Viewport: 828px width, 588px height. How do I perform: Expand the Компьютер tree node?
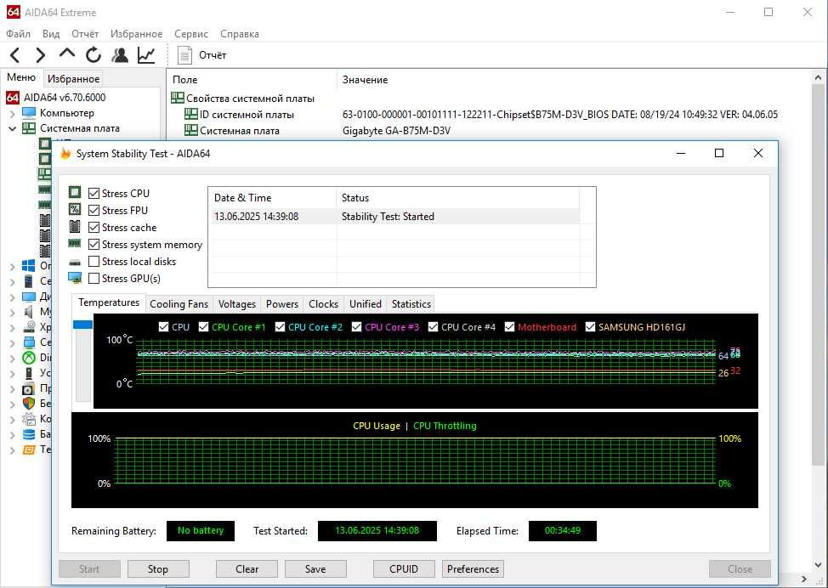click(x=13, y=114)
